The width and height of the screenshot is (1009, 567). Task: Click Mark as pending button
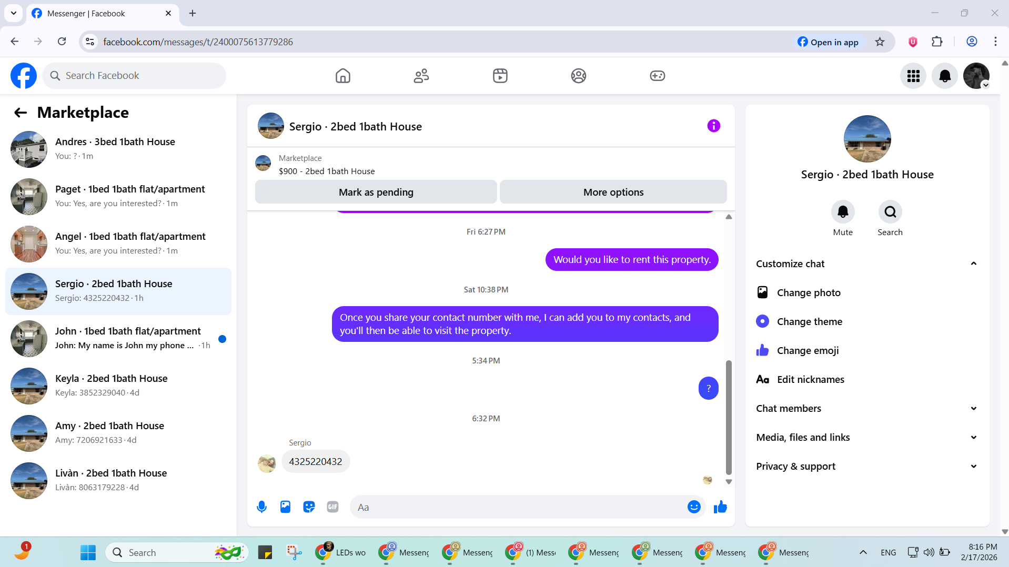[376, 192]
